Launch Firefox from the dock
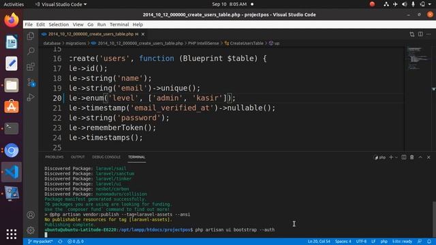Viewport: 436px width, 245px height. click(12, 20)
